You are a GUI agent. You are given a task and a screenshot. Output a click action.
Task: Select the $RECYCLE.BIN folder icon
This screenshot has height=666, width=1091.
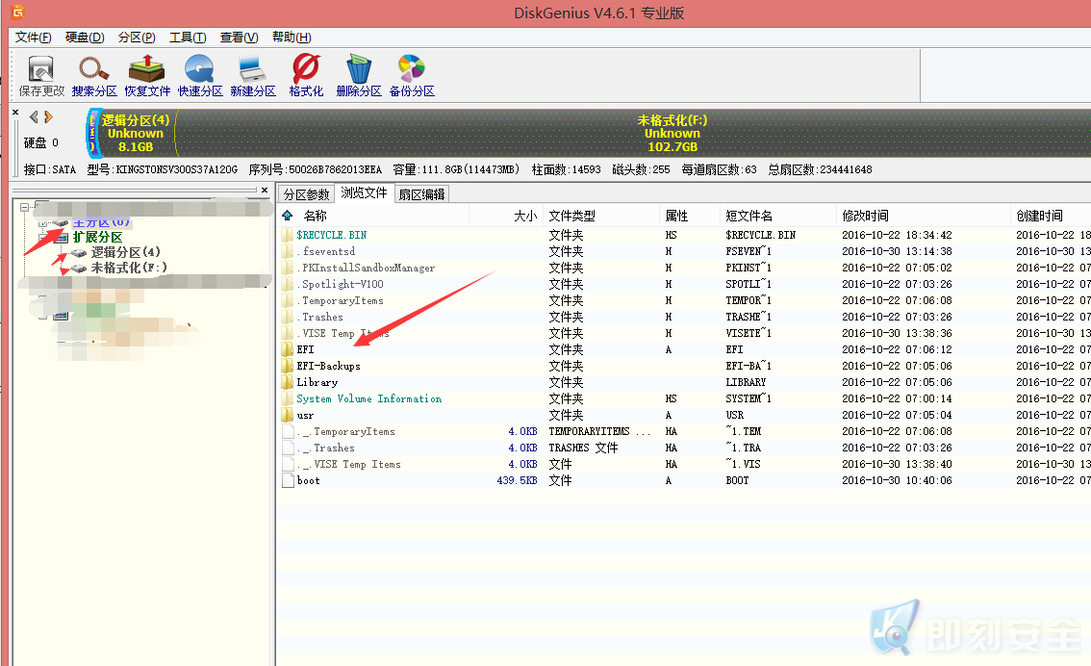288,235
